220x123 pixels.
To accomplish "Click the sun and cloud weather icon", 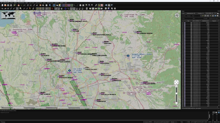I will (60, 5).
